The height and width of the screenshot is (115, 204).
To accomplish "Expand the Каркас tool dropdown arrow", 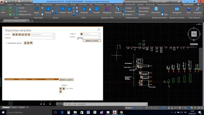I will click(37, 14).
